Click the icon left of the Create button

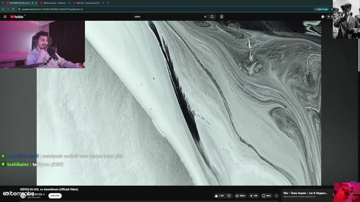(323, 17)
